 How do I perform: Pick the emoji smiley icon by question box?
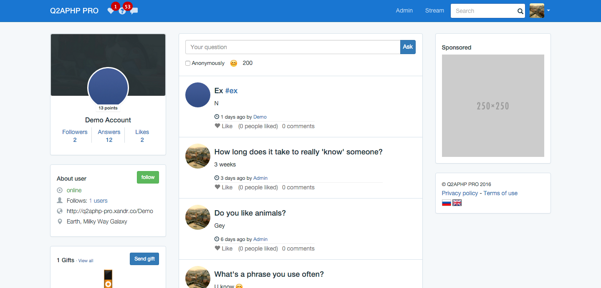(234, 63)
